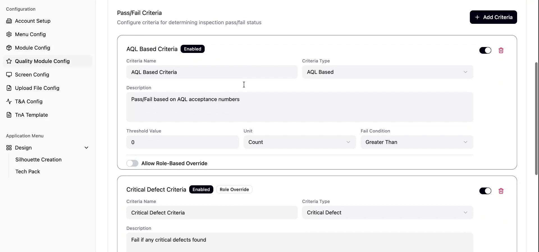
Task: Go to TnA Template page
Action: [31, 115]
